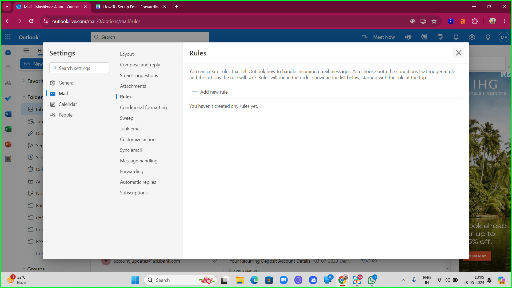
Task: Open Smart suggestions settings
Action: [139, 75]
